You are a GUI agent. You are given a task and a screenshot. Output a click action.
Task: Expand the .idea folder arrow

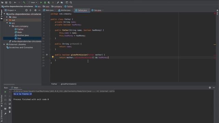tap(7, 17)
